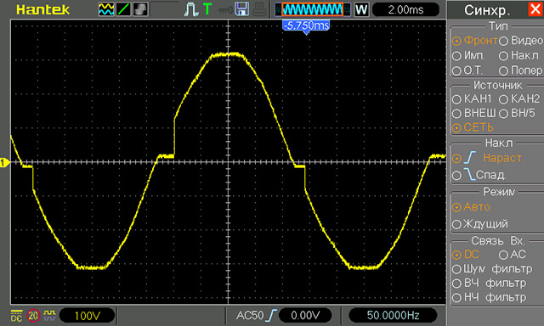The height and width of the screenshot is (326, 544).
Task: Enable the НЧ фильтр option
Action: click(490, 297)
